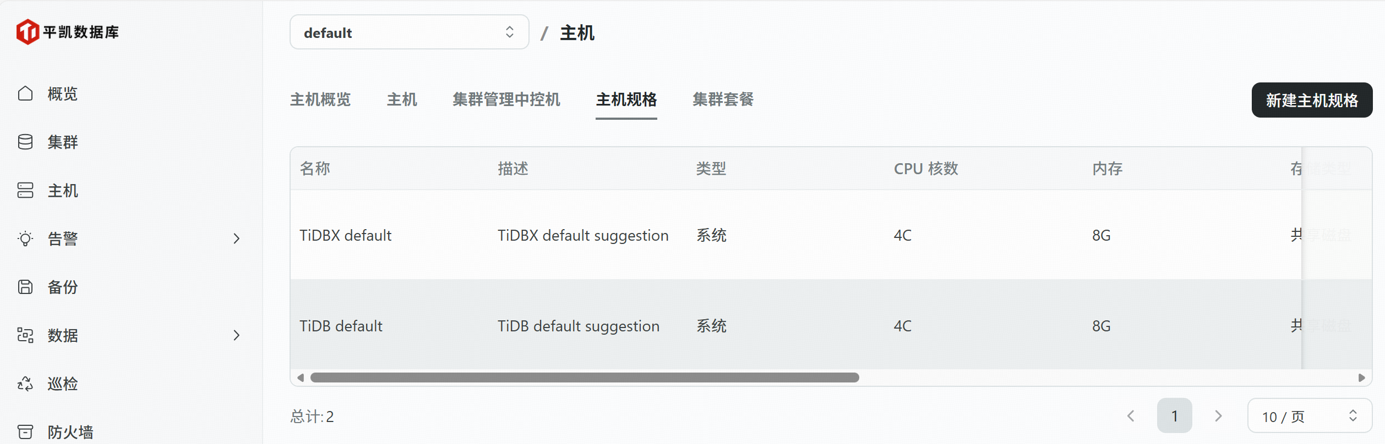This screenshot has height=444, width=1385.
Task: Open the 集群管理中控机 tab
Action: [x=506, y=99]
